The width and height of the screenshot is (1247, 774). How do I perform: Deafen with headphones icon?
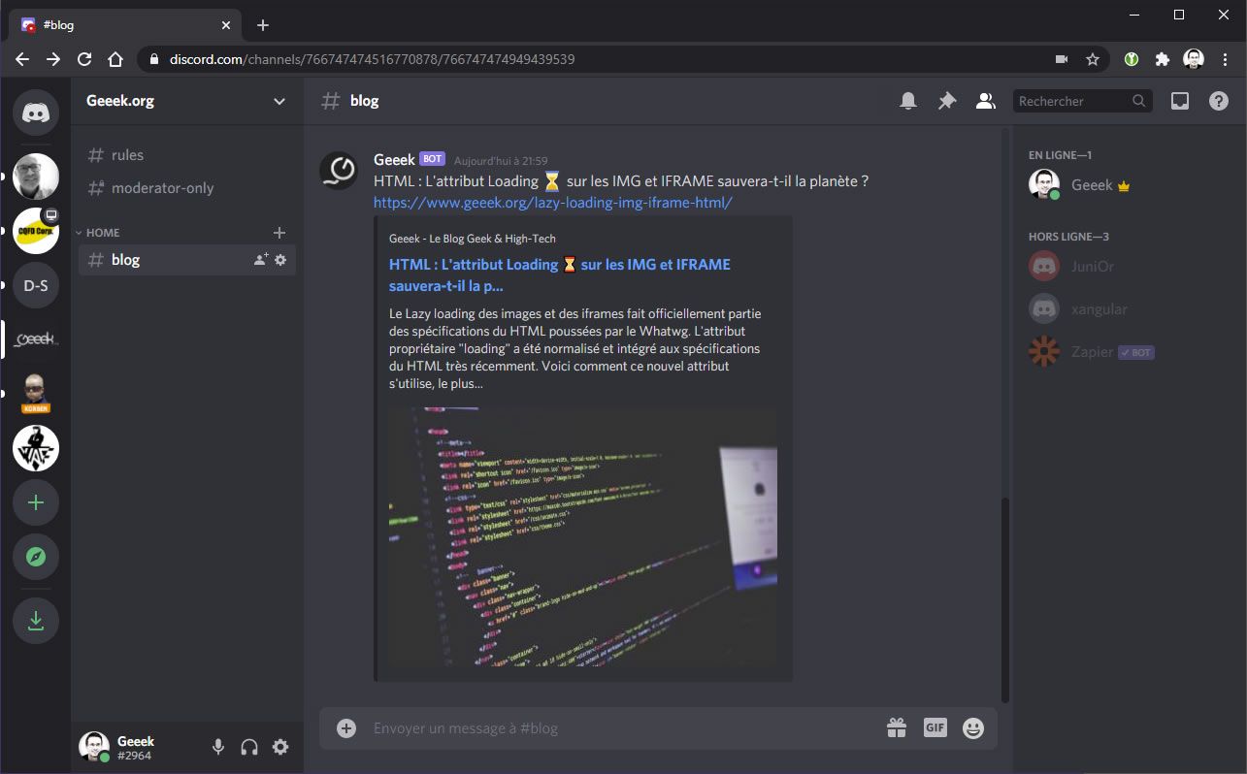point(249,747)
